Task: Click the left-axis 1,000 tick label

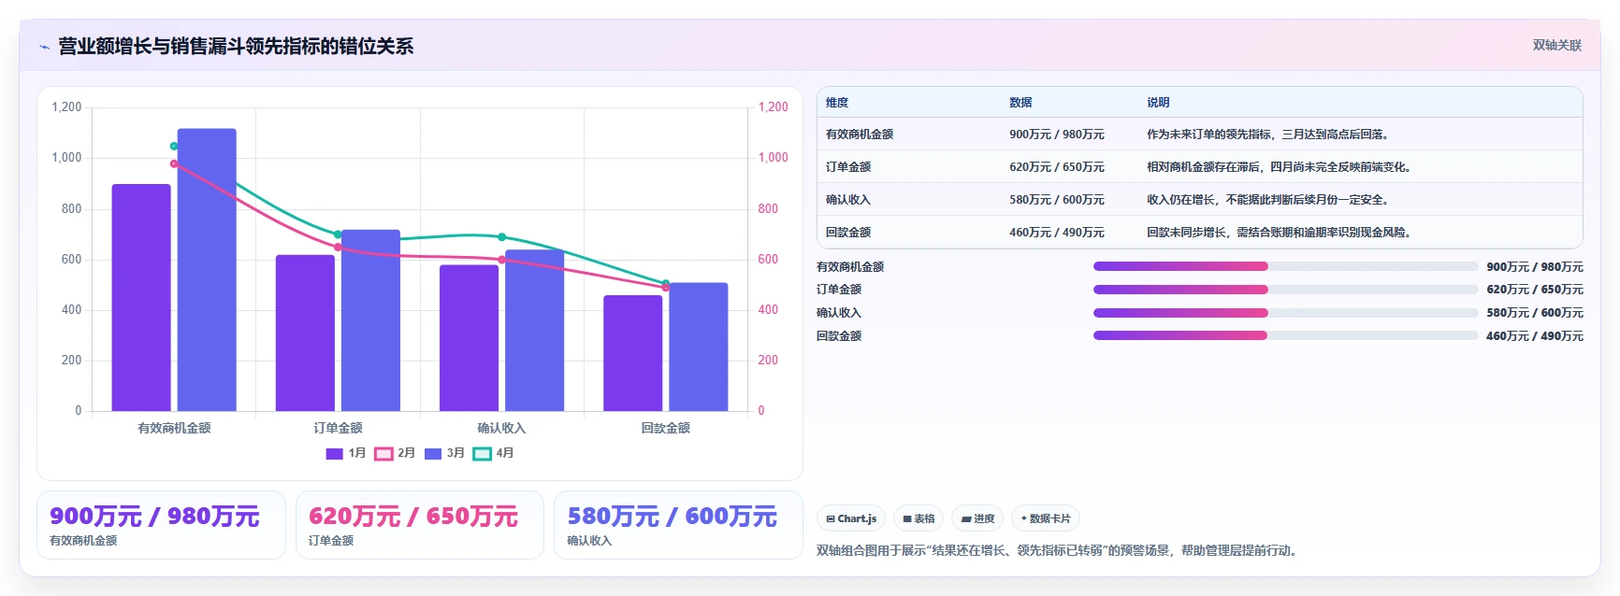Action: (x=66, y=158)
